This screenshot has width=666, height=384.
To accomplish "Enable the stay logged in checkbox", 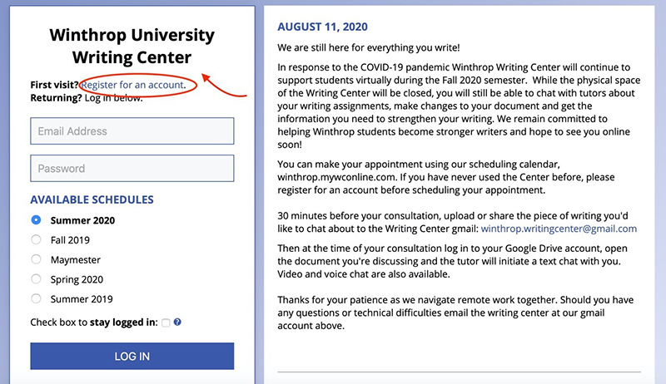I will pos(166,323).
